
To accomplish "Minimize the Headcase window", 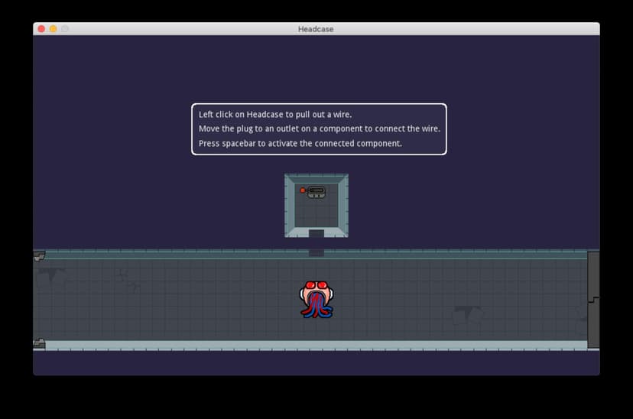I will tap(54, 28).
